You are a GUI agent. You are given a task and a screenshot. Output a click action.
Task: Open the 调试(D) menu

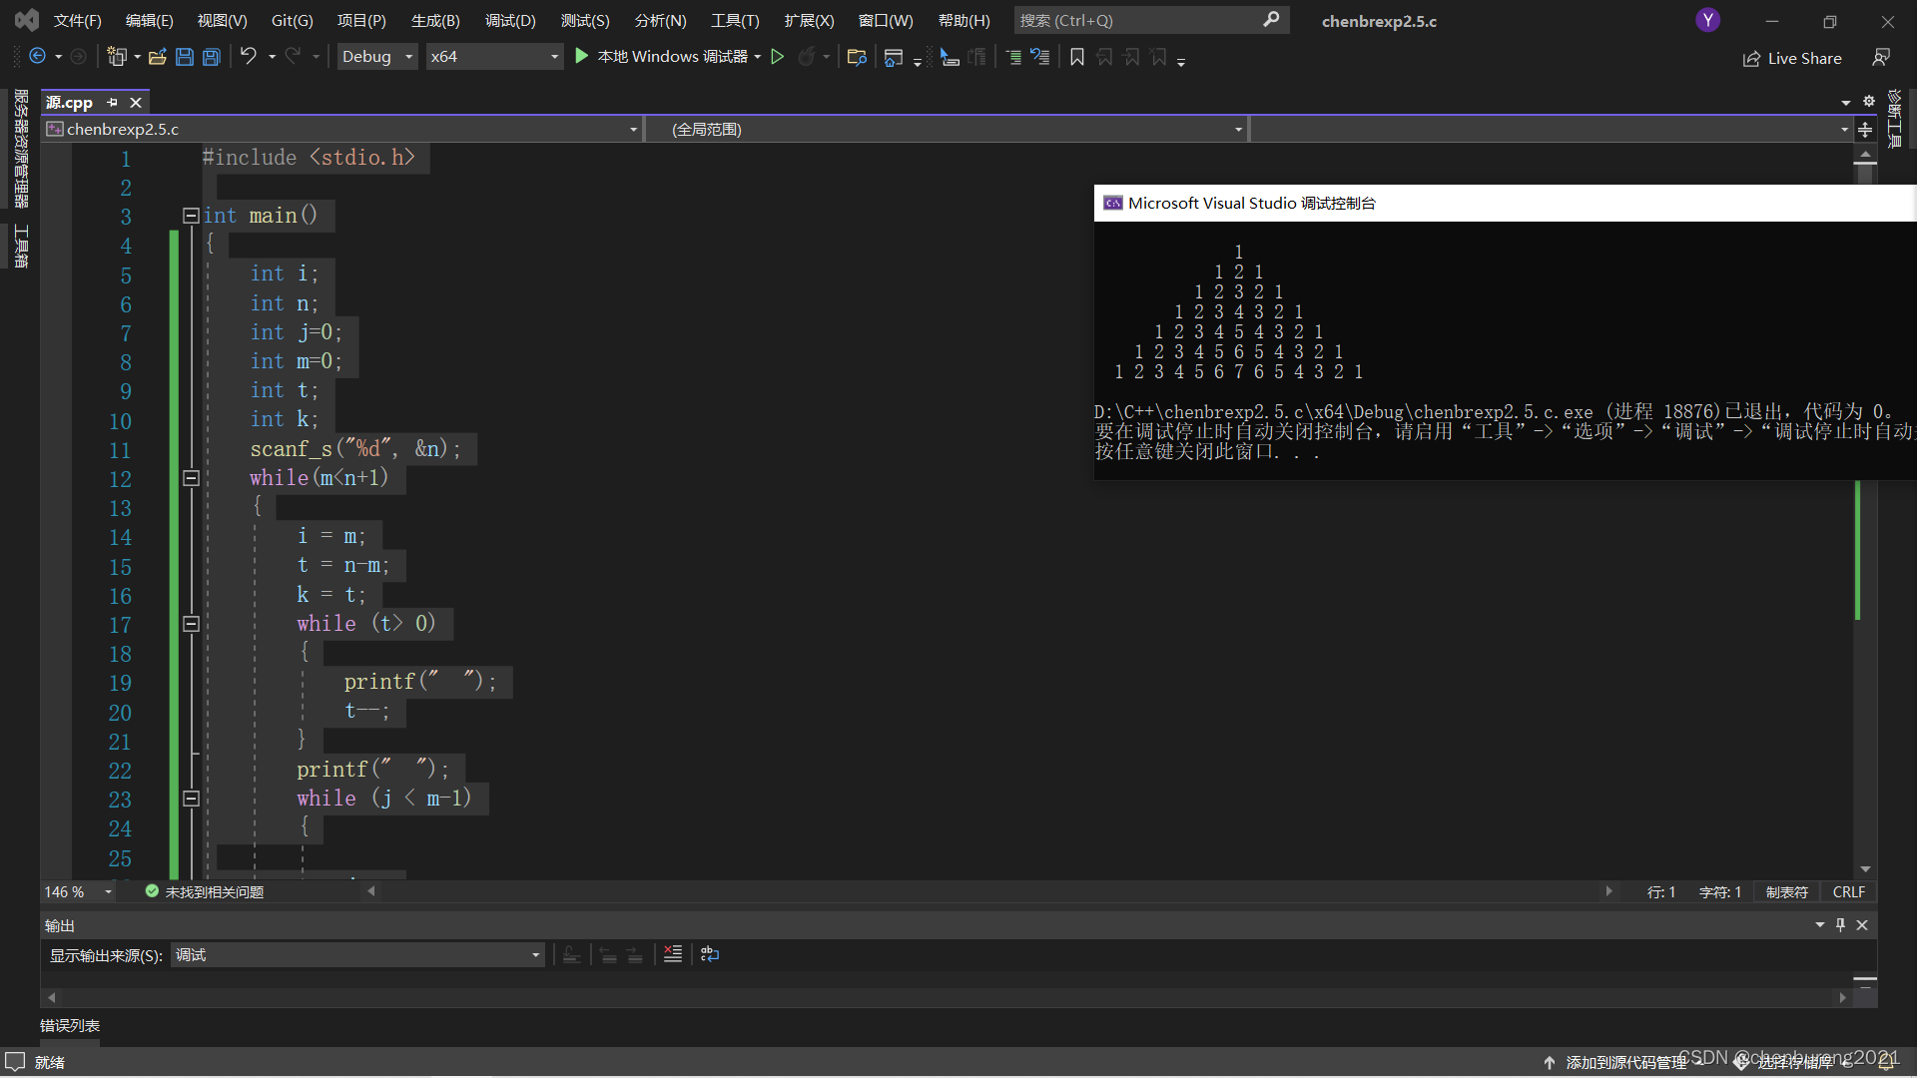pyautogui.click(x=510, y=20)
